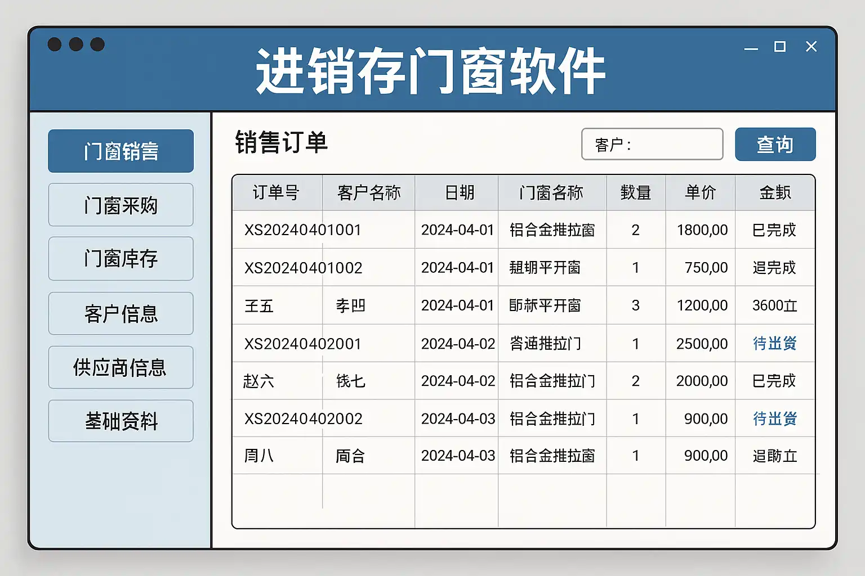Click the minimize window icon

pos(751,48)
